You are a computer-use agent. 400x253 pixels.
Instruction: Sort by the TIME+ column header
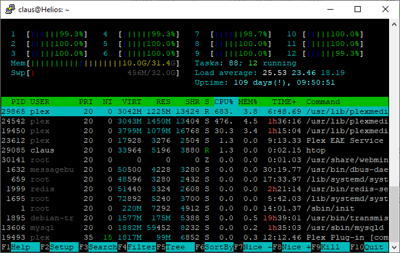pos(284,102)
